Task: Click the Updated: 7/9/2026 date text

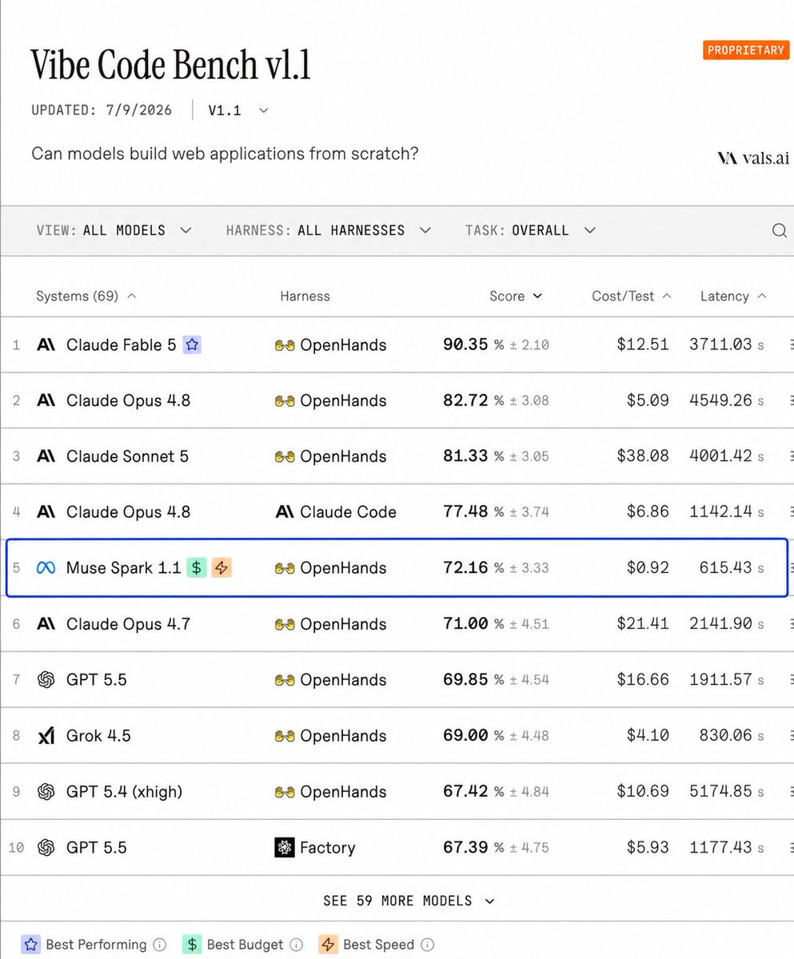Action: (102, 110)
